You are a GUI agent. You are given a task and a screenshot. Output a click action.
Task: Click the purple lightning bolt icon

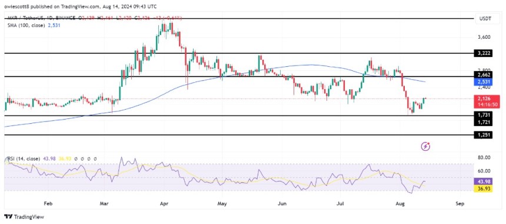tap(425, 147)
